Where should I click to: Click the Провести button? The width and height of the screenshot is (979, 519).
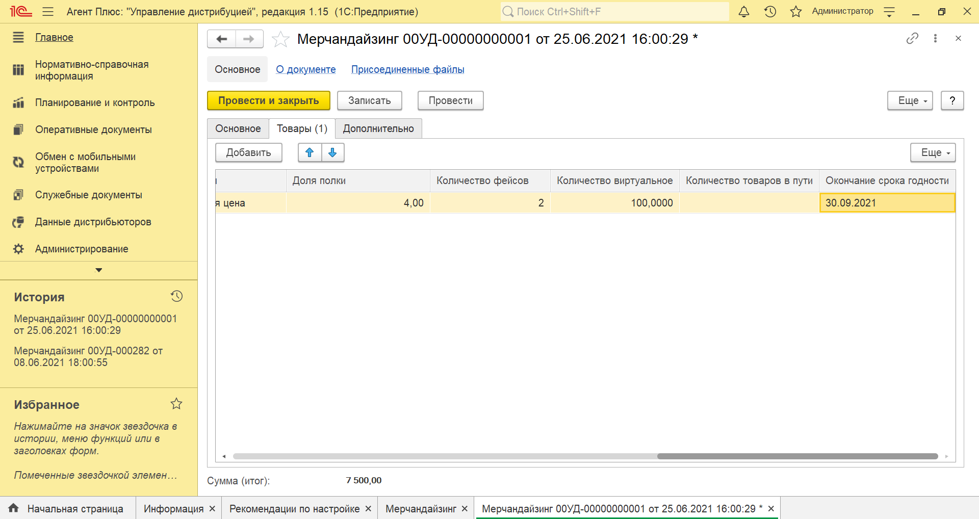tap(451, 100)
